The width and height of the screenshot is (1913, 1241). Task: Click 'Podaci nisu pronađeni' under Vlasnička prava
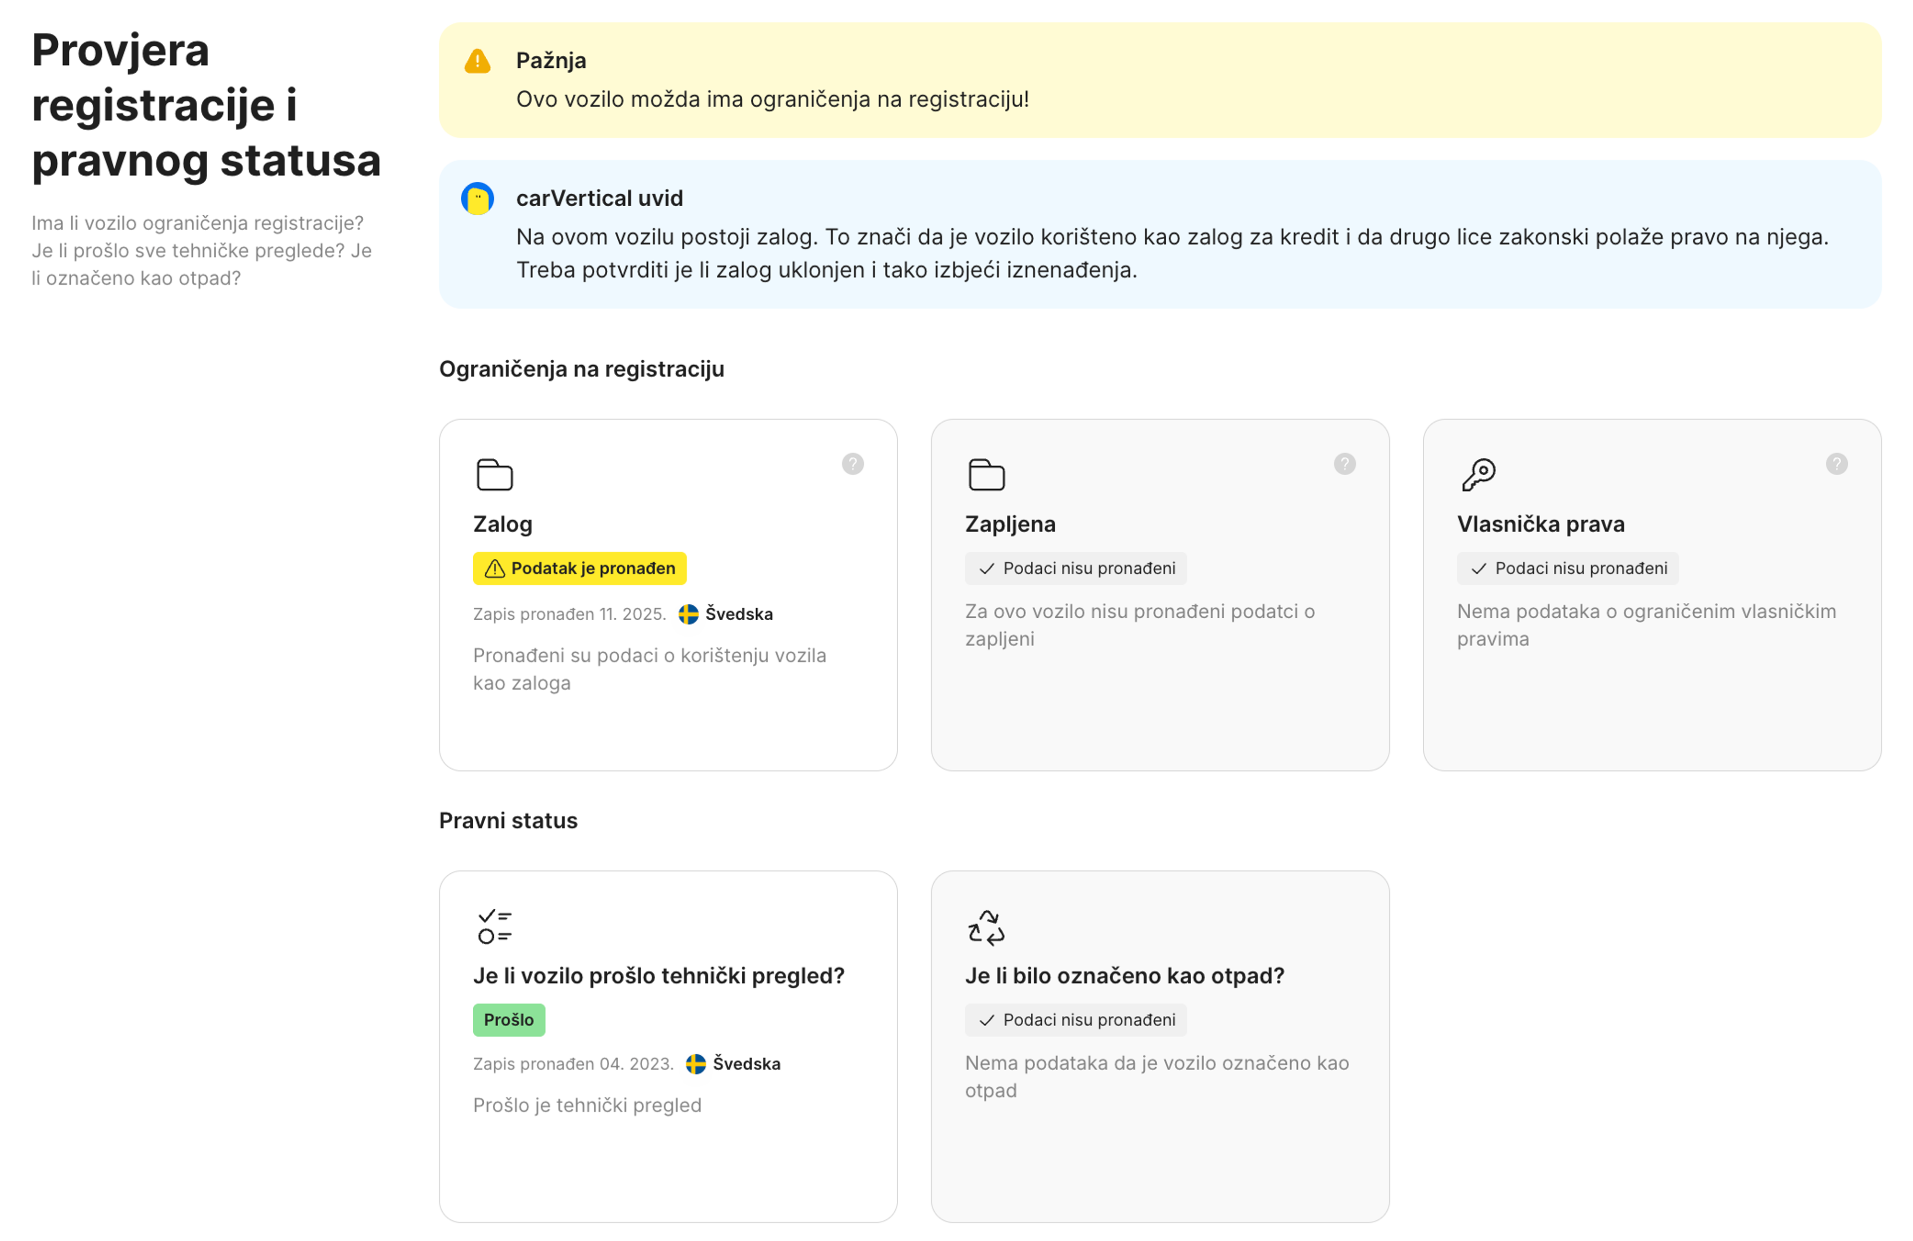click(x=1567, y=568)
